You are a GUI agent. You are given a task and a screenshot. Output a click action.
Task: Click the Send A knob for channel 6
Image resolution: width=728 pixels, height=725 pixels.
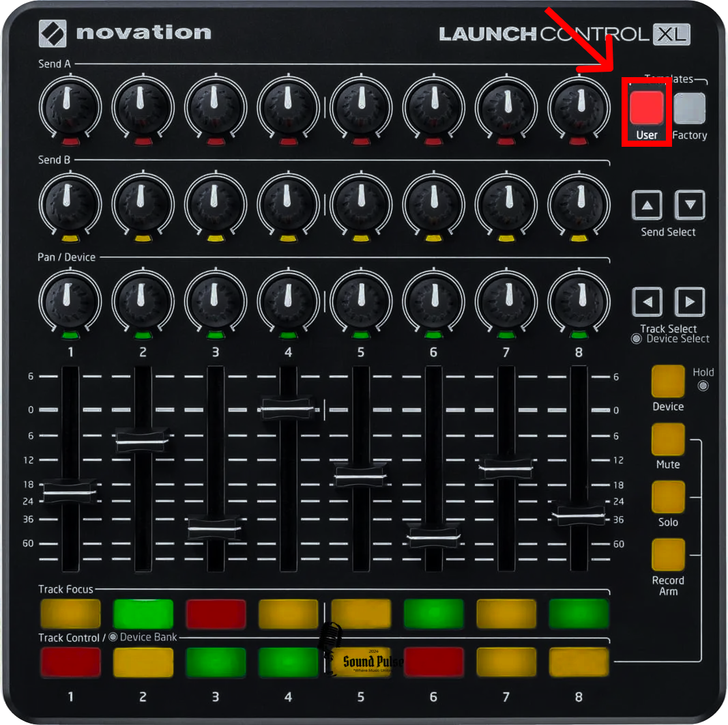(434, 107)
